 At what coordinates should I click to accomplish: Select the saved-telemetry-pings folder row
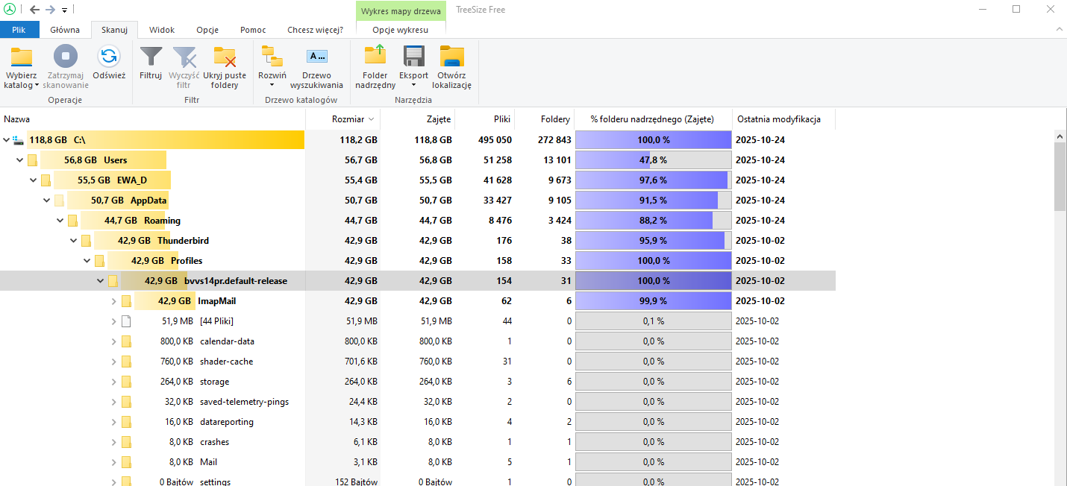point(418,402)
